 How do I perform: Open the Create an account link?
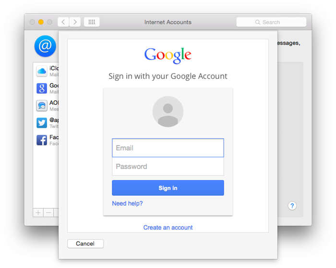click(x=168, y=228)
